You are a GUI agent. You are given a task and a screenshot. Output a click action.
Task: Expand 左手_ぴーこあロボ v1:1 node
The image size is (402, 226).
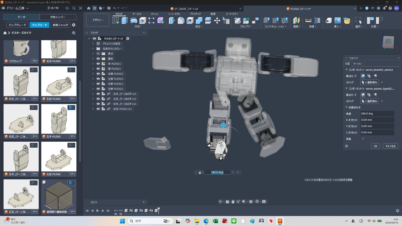93,94
